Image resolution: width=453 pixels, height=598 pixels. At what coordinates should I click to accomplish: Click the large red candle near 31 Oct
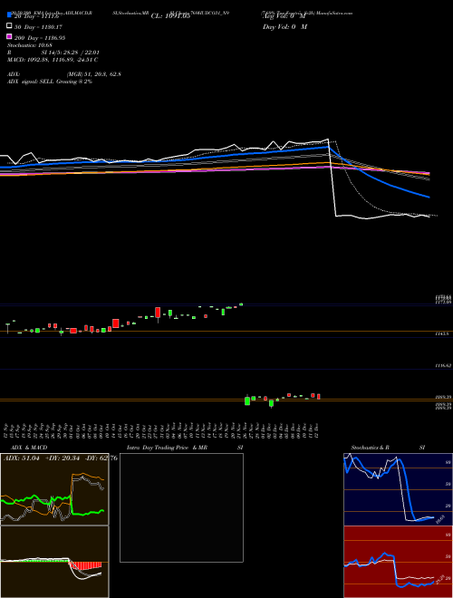click(x=158, y=313)
